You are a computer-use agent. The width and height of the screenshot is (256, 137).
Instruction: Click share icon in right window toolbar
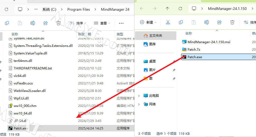coord(220,22)
